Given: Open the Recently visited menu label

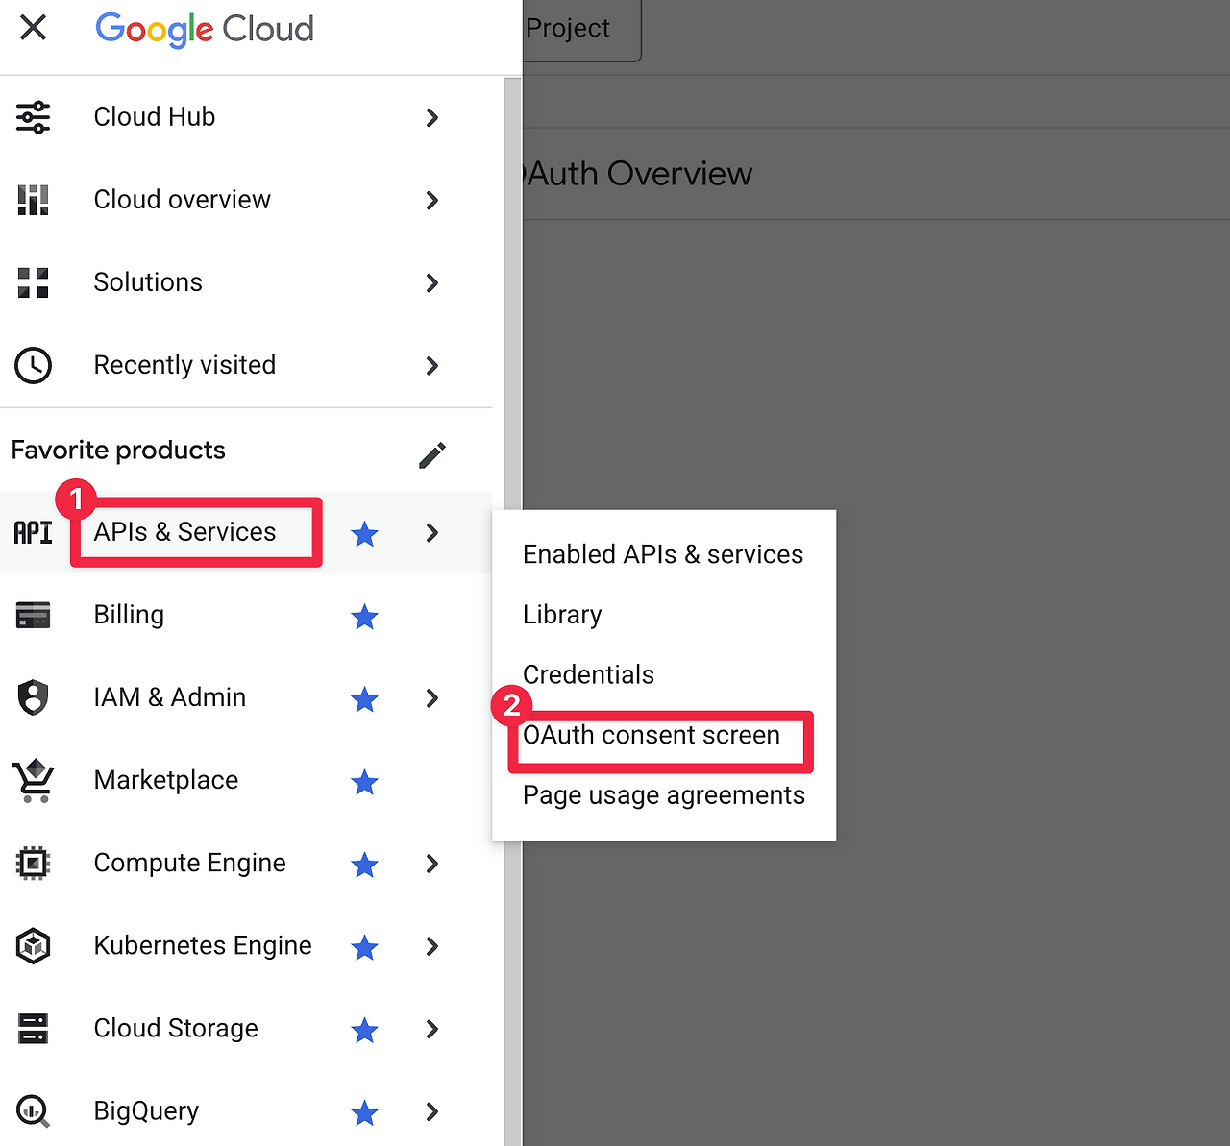Looking at the screenshot, I should coord(184,365).
